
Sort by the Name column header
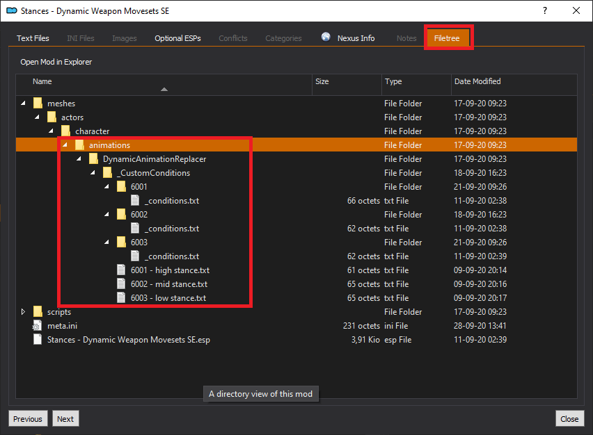point(164,85)
